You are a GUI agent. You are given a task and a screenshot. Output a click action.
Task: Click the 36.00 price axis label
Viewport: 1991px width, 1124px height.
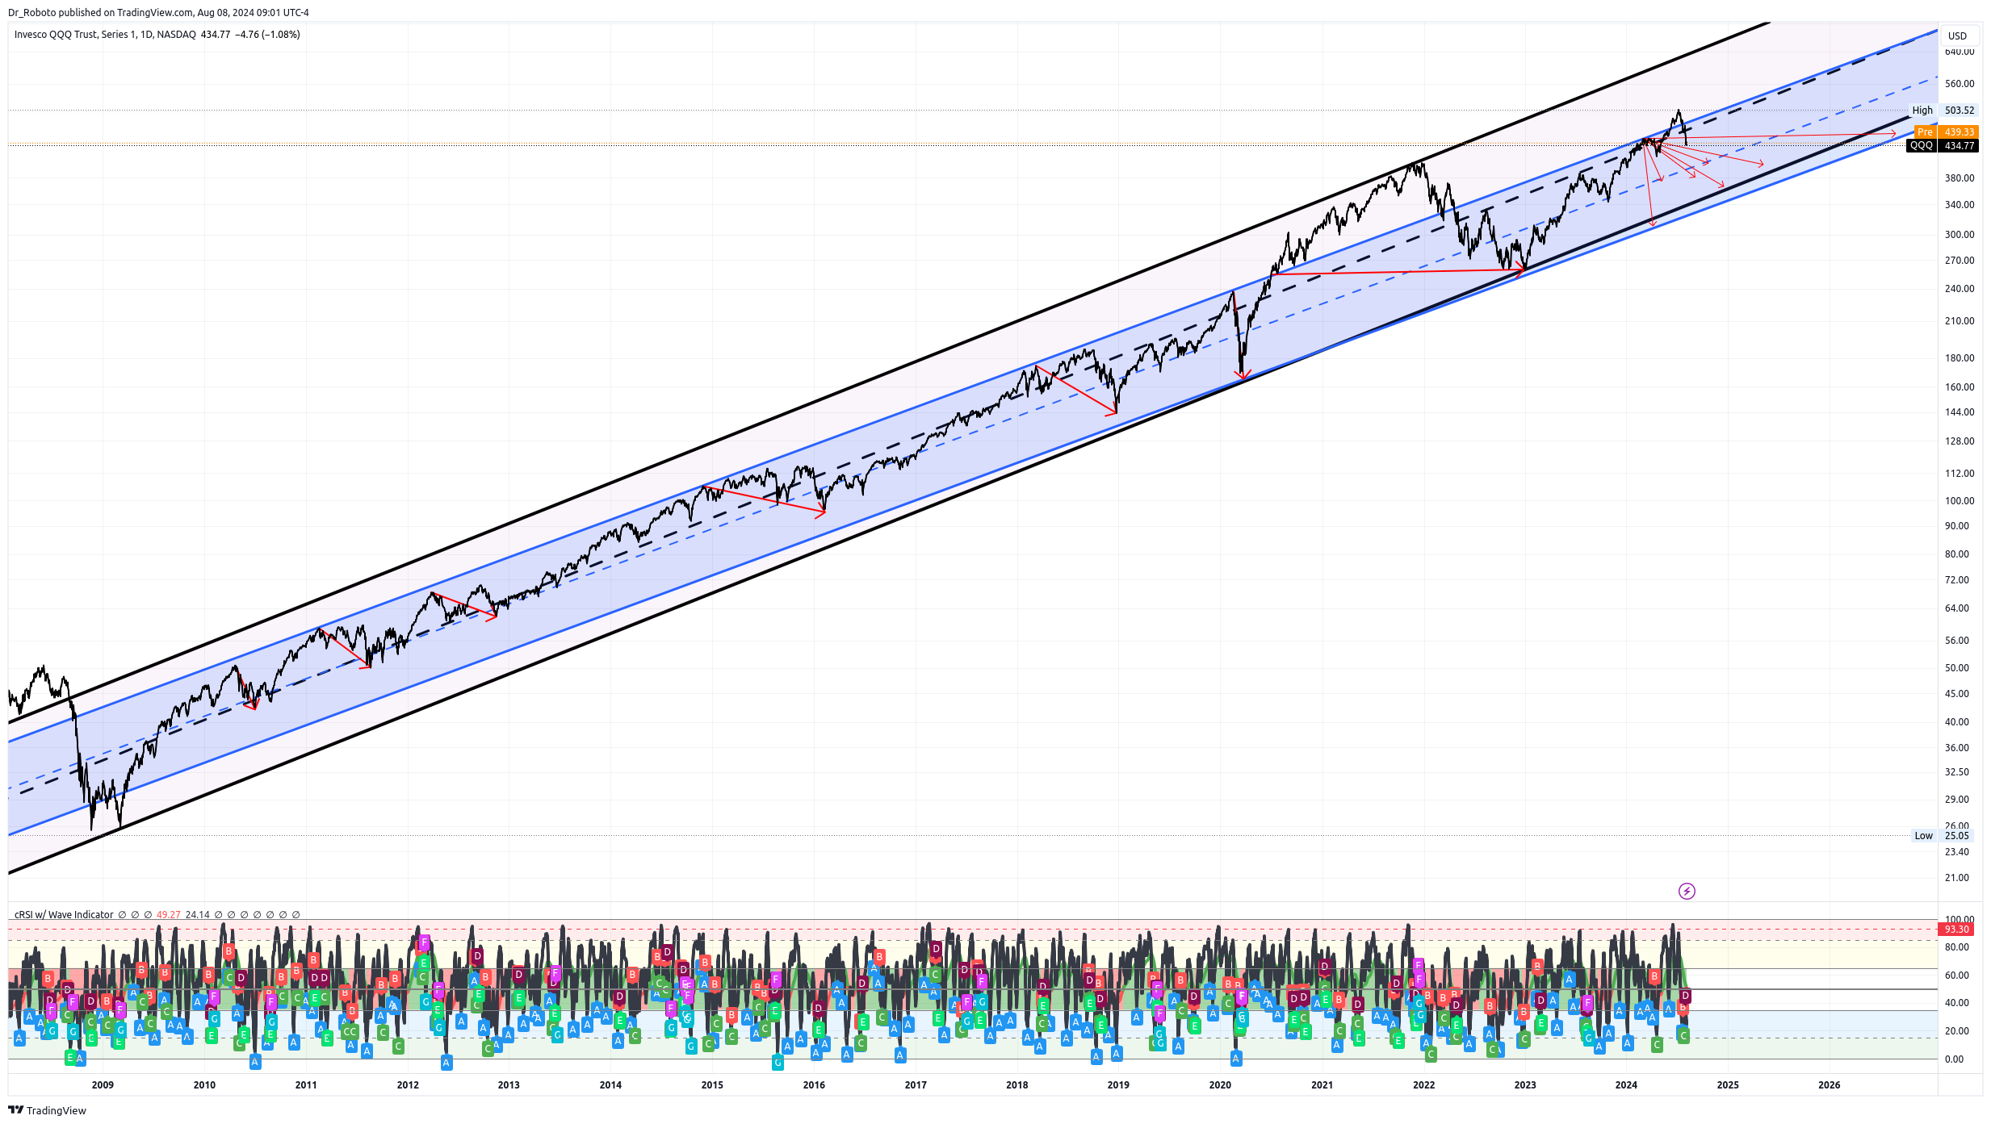pyautogui.click(x=1957, y=747)
